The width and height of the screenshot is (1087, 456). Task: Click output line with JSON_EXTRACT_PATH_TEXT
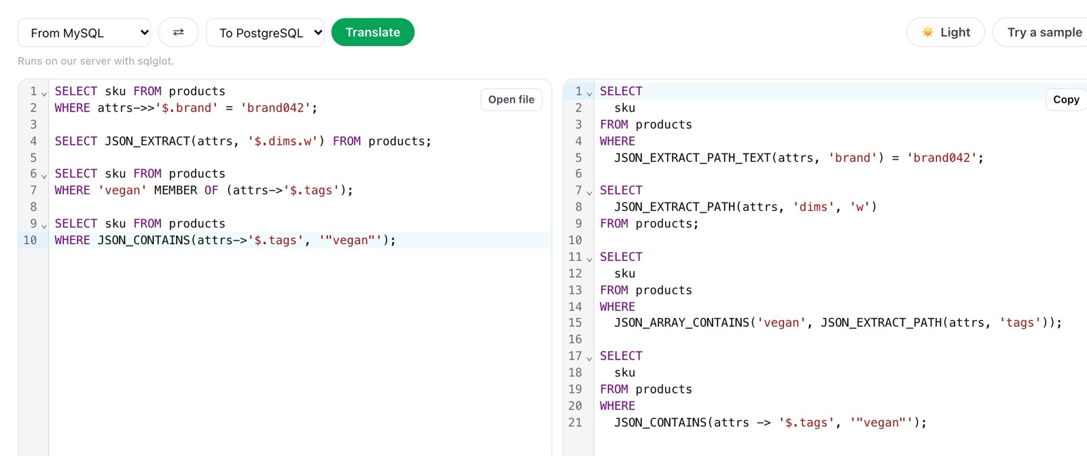coord(799,158)
